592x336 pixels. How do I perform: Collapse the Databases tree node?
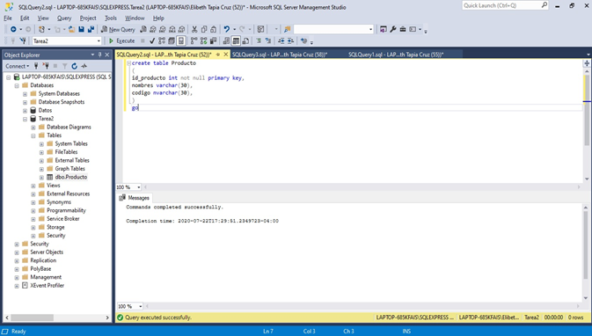(x=17, y=85)
